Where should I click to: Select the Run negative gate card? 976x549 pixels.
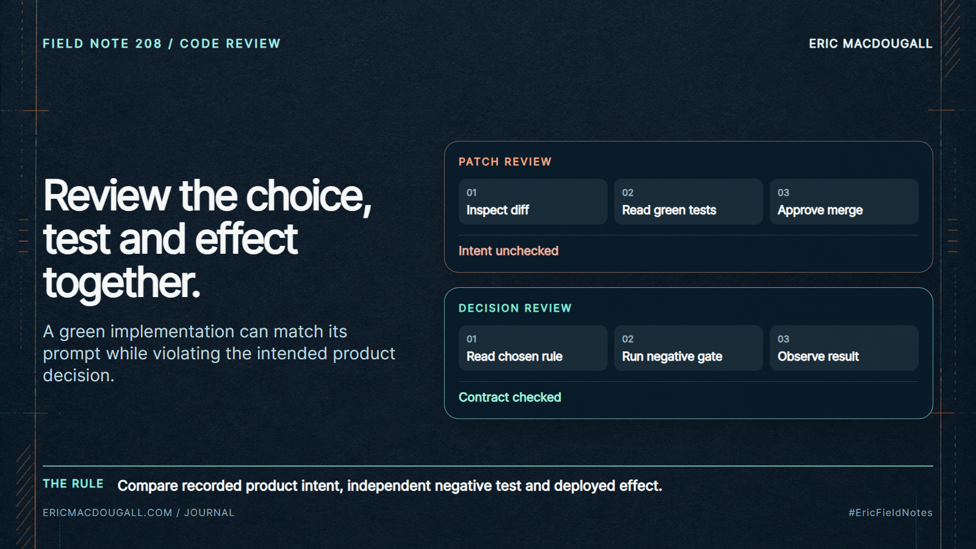(x=689, y=348)
